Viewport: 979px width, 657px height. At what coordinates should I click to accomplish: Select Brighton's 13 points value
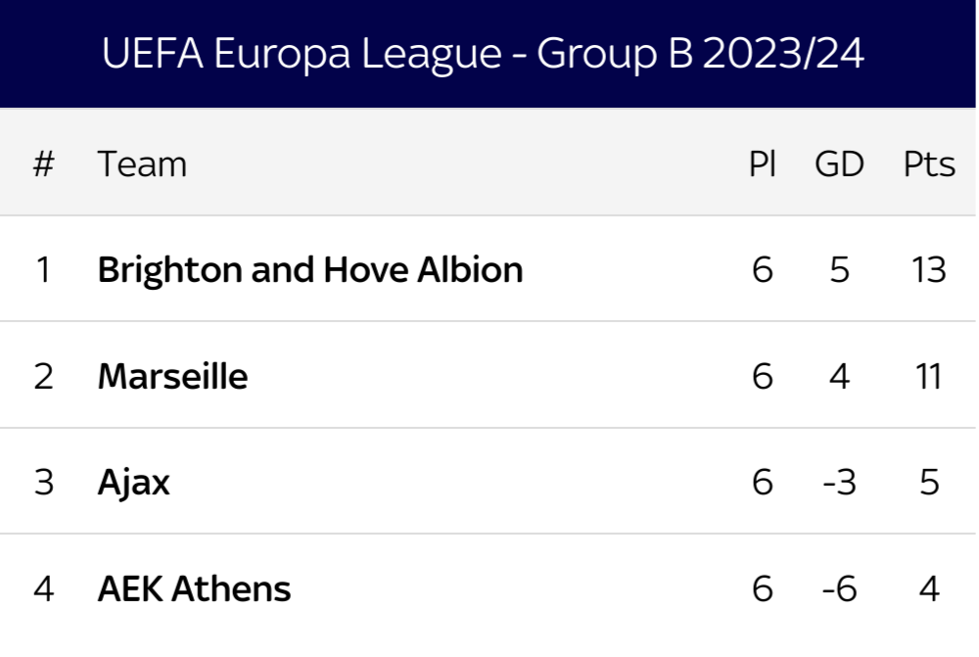click(929, 270)
